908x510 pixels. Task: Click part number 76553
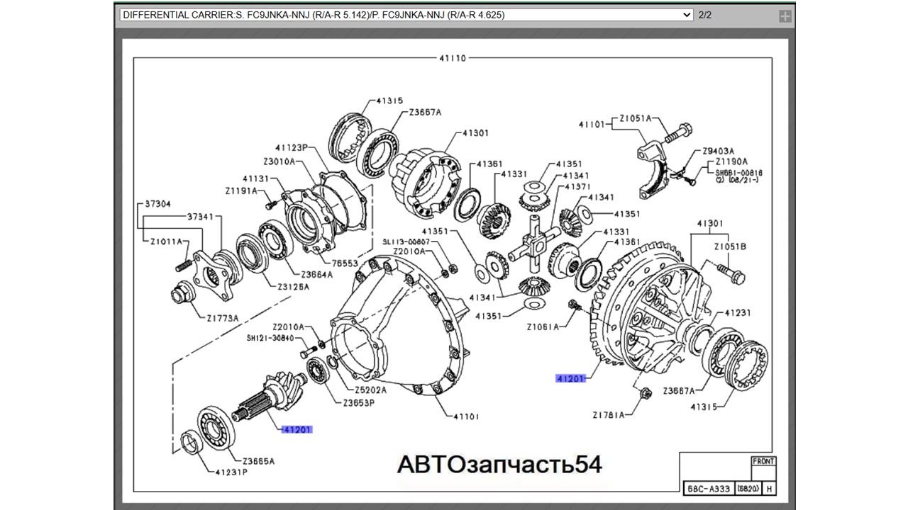point(345,263)
